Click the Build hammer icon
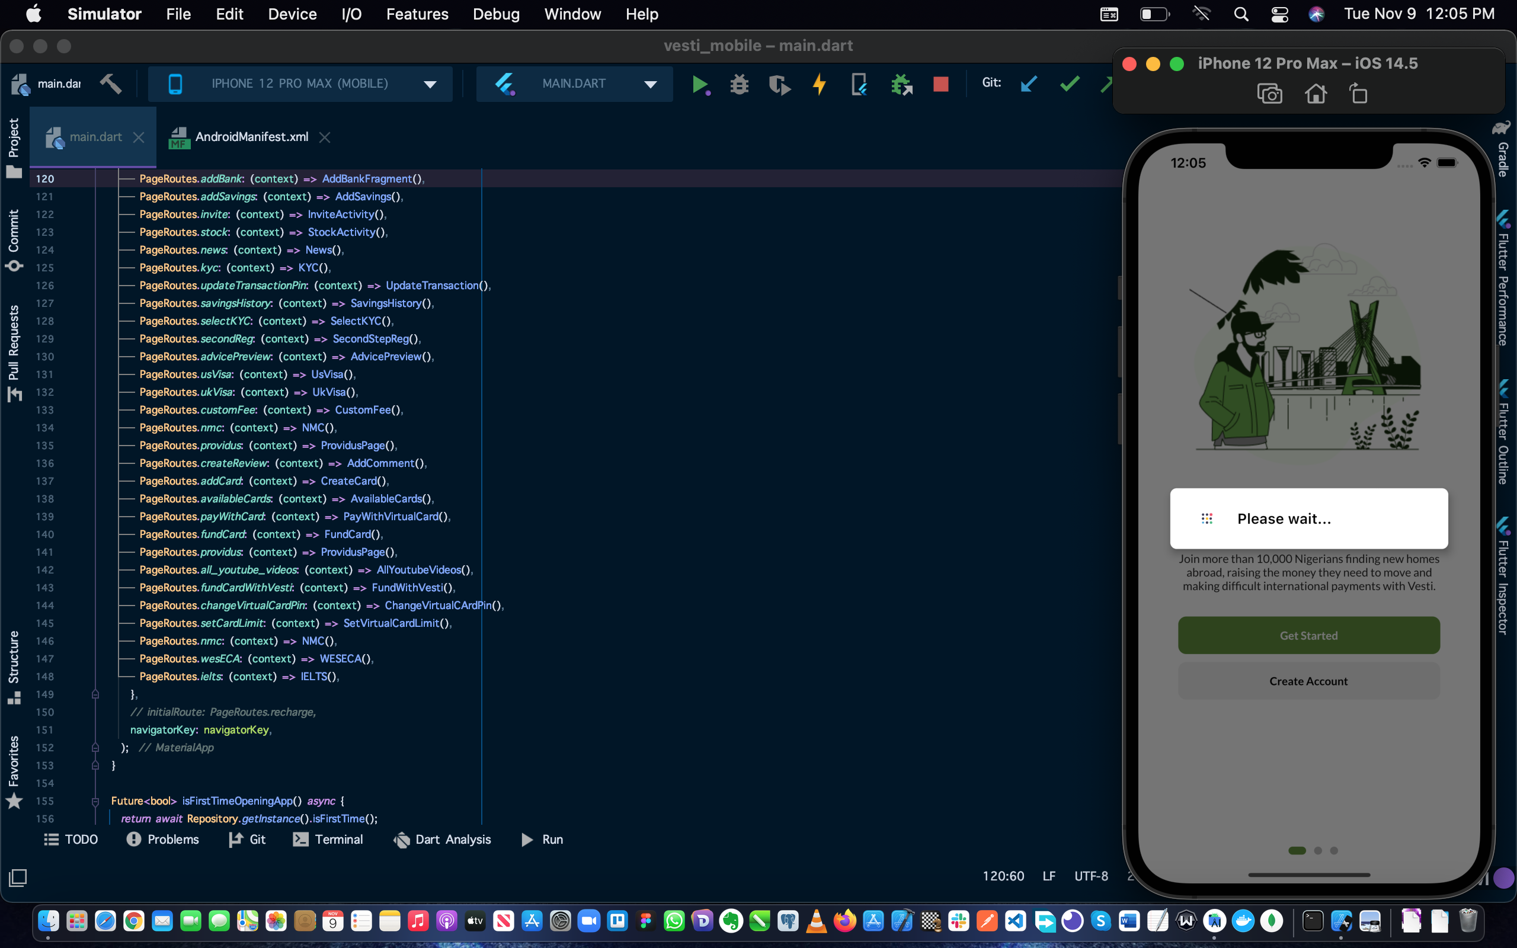The height and width of the screenshot is (948, 1517). coord(111,84)
